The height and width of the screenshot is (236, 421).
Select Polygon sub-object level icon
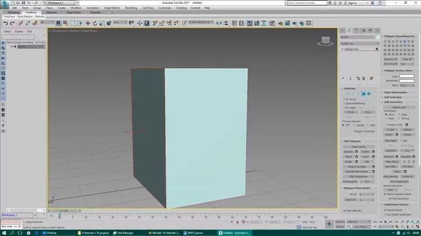tap(363, 94)
